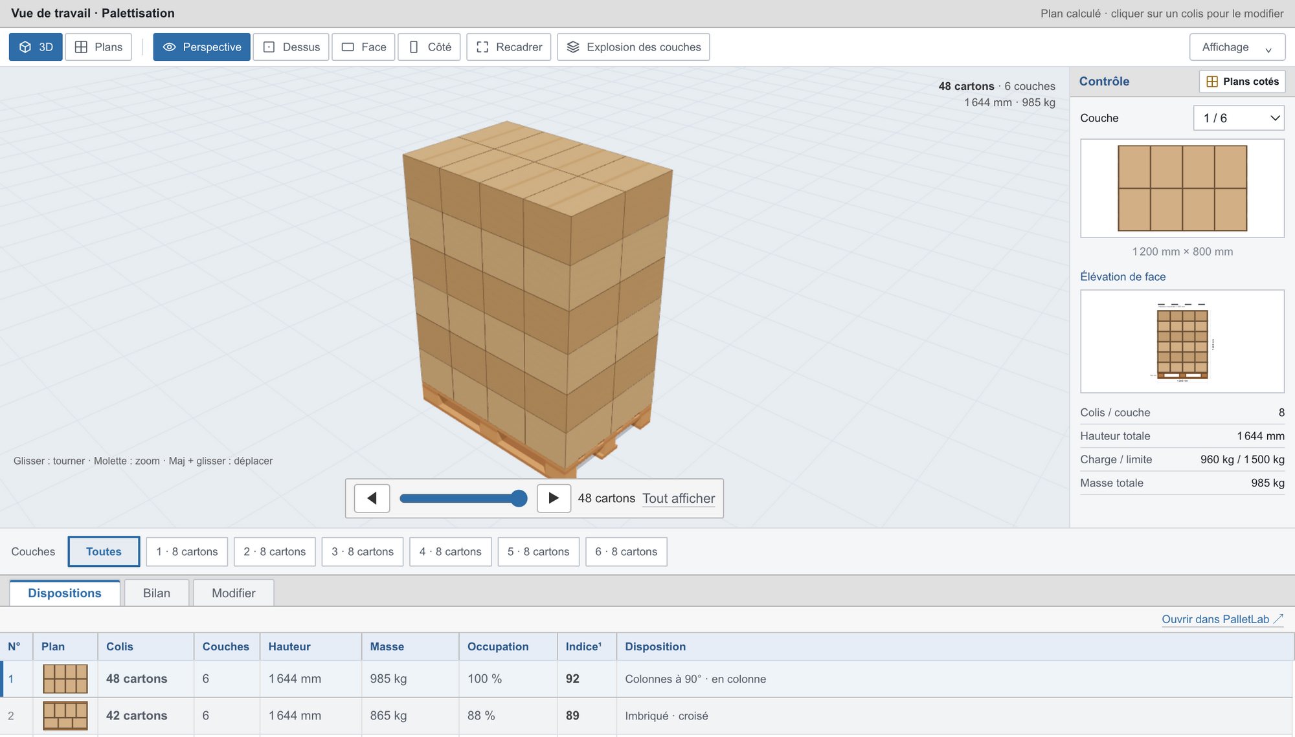Click the 48 cartons plan thumbnail
1295x737 pixels.
(x=65, y=679)
